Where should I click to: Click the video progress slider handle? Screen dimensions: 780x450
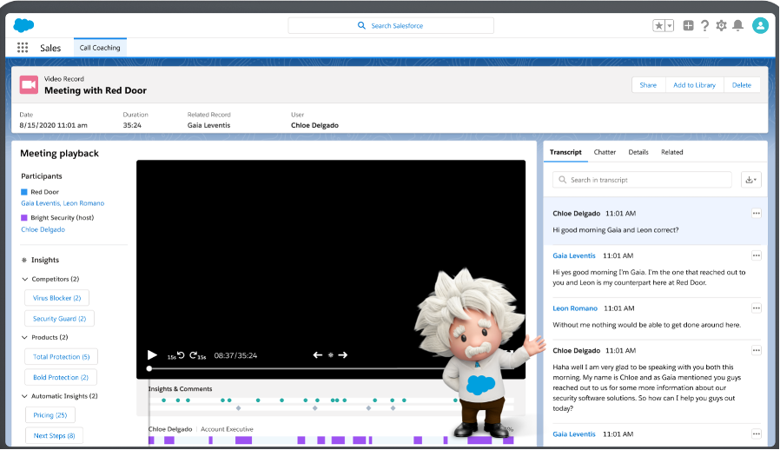click(x=149, y=369)
